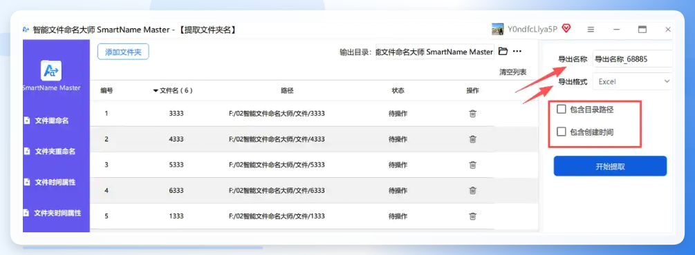Delete row 4333 with its trash icon

[472, 139]
